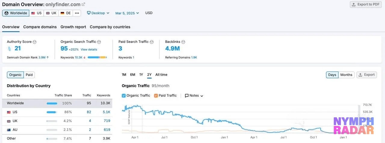Switch to the Paid toggle
Viewport: 385px width, 143px height.
[x=29, y=75]
